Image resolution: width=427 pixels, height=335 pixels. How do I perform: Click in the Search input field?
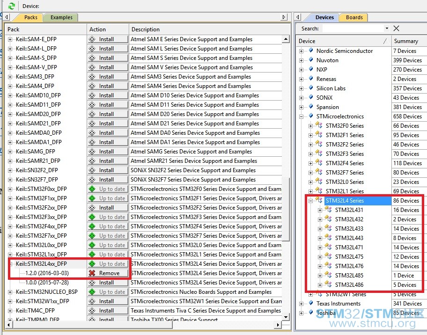pos(353,28)
